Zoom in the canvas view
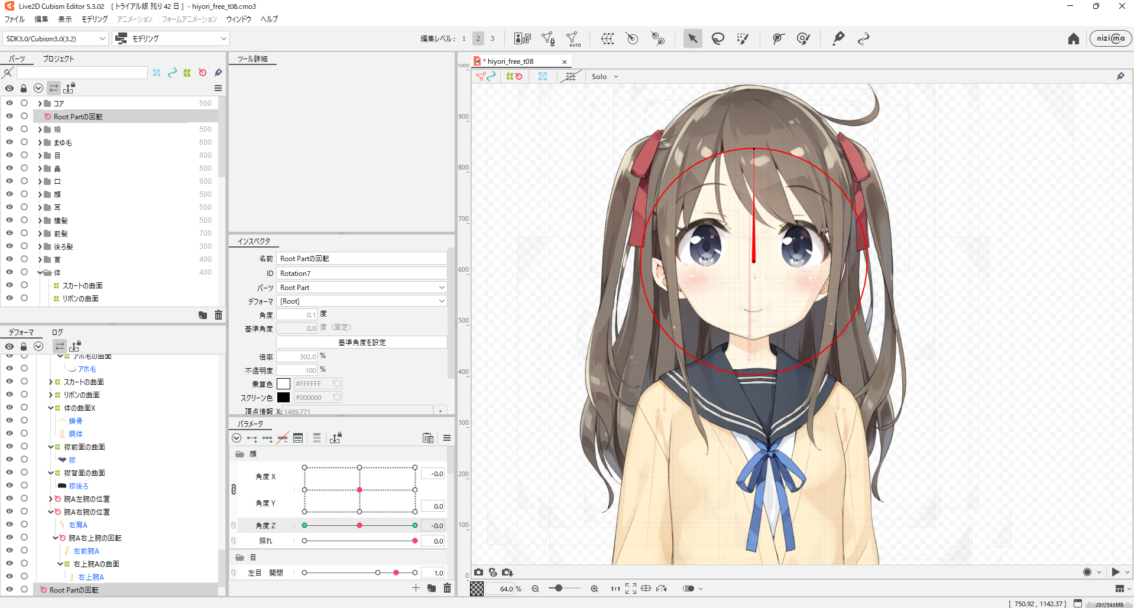Viewport: 1134px width, 608px height. (594, 589)
